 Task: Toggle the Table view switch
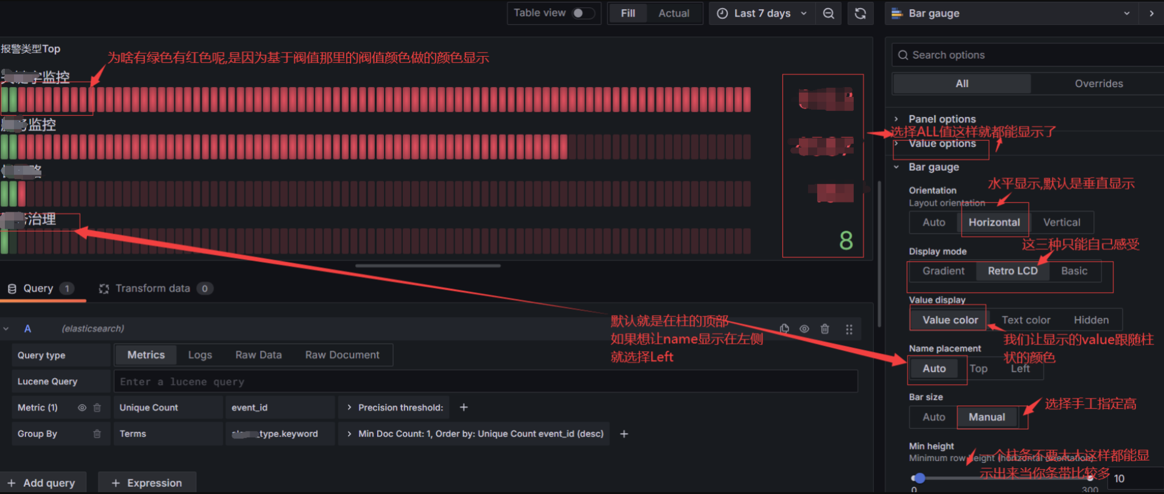(x=583, y=13)
